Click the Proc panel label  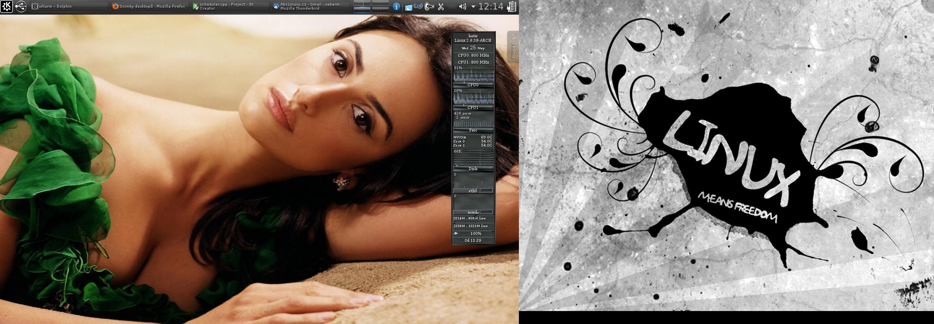click(x=473, y=130)
